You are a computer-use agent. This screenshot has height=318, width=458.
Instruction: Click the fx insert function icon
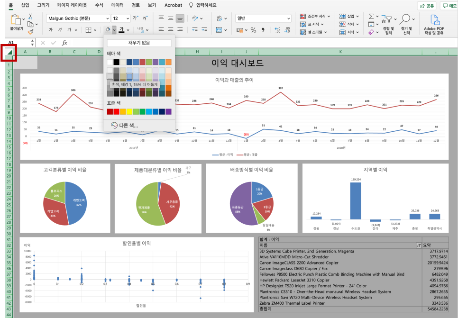click(64, 43)
